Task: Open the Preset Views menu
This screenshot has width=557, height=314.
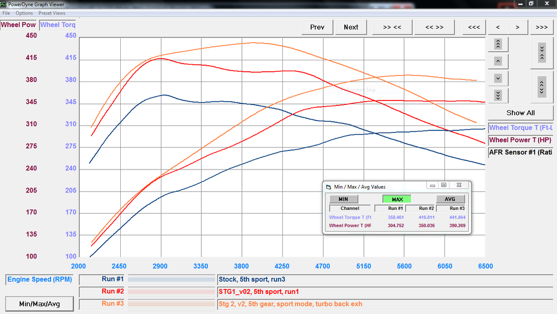Action: pos(52,13)
